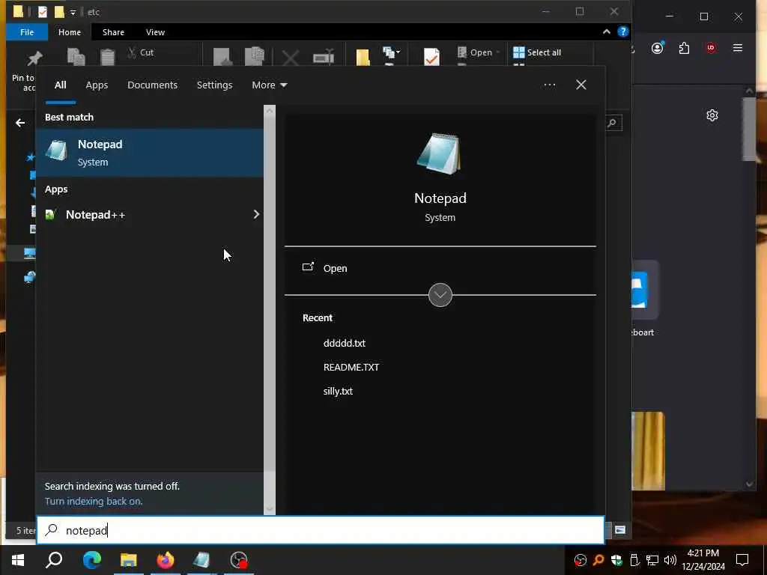Screen dimensions: 767x575
Task: Expand more actions with the circular chevron
Action: pyautogui.click(x=440, y=295)
